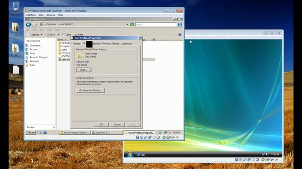Click network indicator in Server 2008 VM status bar

point(150,138)
